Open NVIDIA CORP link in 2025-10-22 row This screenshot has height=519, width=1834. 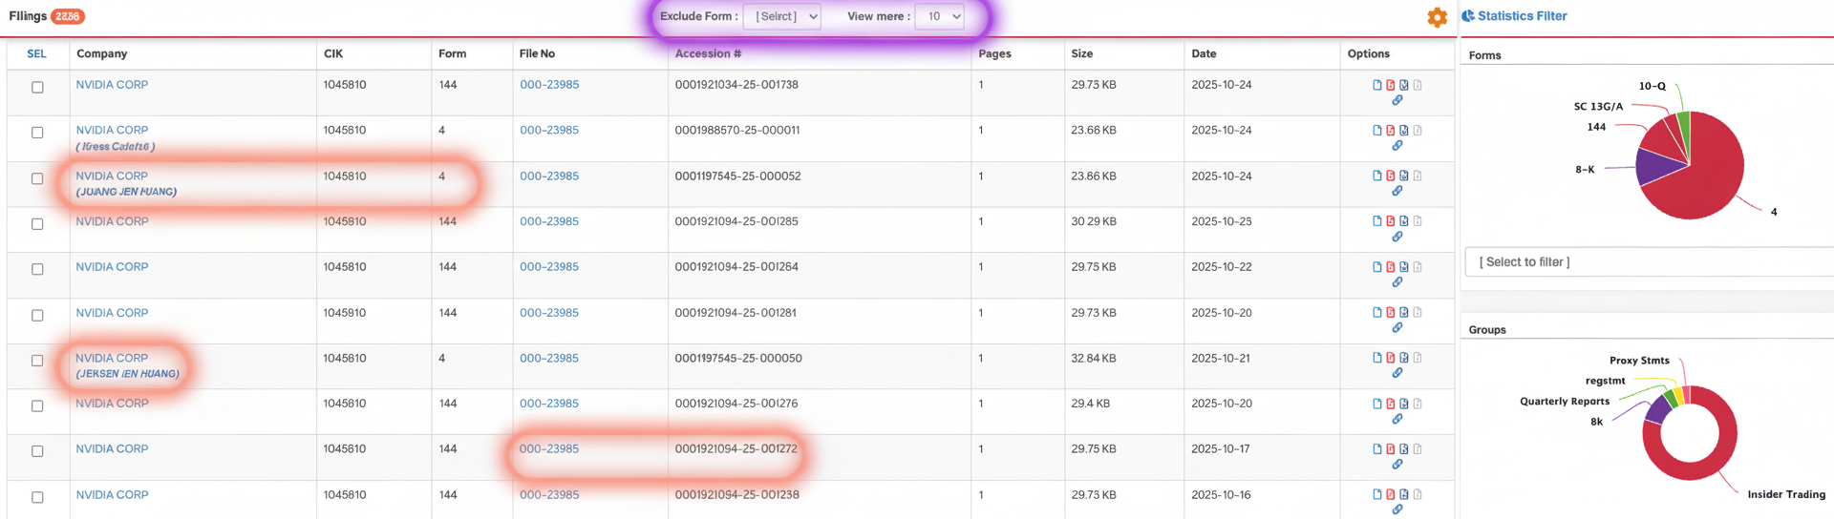coord(112,267)
